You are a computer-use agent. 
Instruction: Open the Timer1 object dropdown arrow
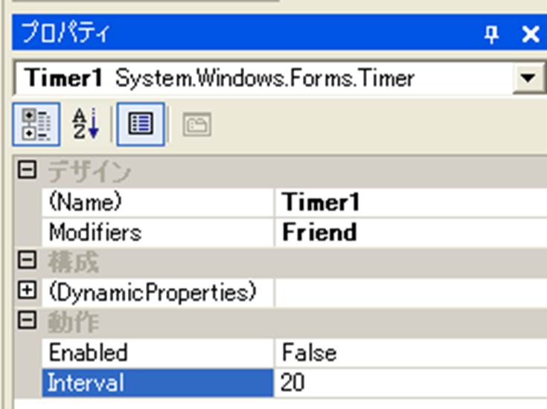tap(529, 78)
